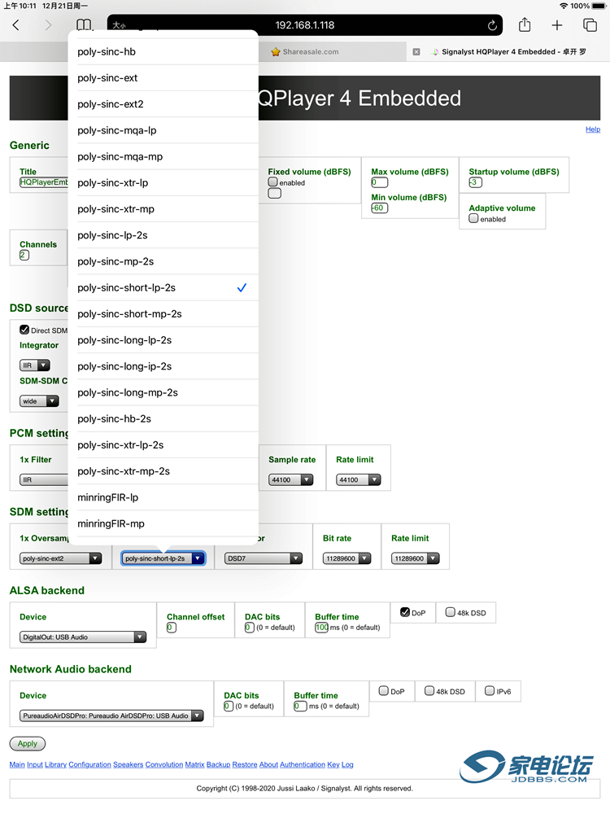Click the Apply button
The width and height of the screenshot is (610, 814).
pyautogui.click(x=28, y=744)
